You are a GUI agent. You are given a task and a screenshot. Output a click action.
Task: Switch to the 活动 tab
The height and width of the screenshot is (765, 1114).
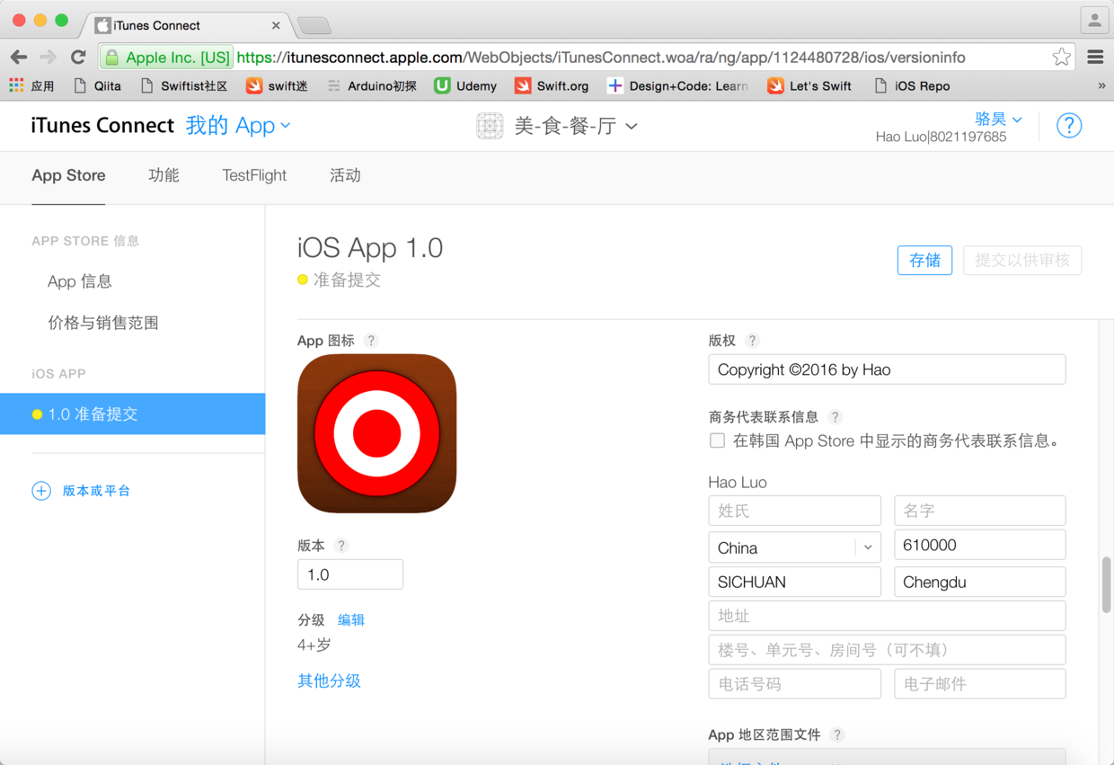pos(345,175)
